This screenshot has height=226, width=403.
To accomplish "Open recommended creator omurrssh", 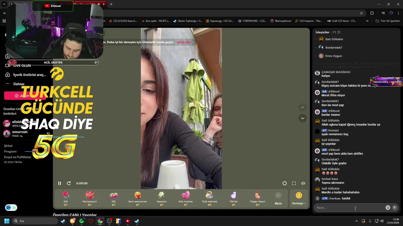I will [20, 133].
